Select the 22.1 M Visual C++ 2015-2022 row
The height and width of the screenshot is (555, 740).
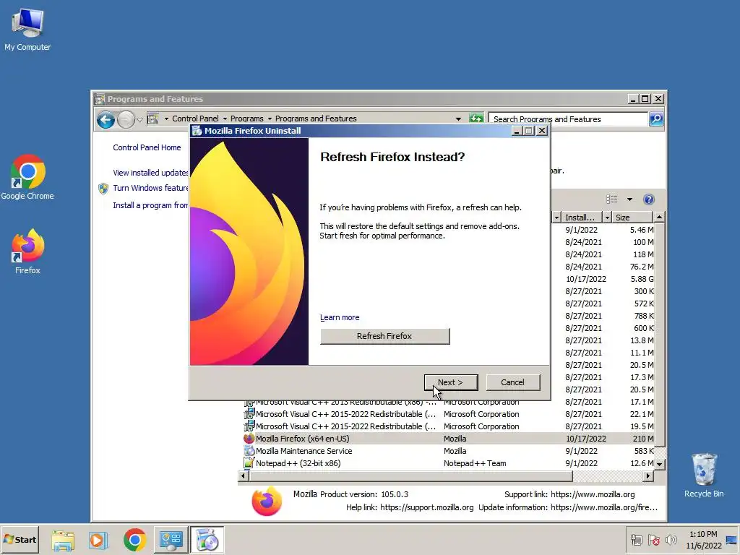coord(448,414)
